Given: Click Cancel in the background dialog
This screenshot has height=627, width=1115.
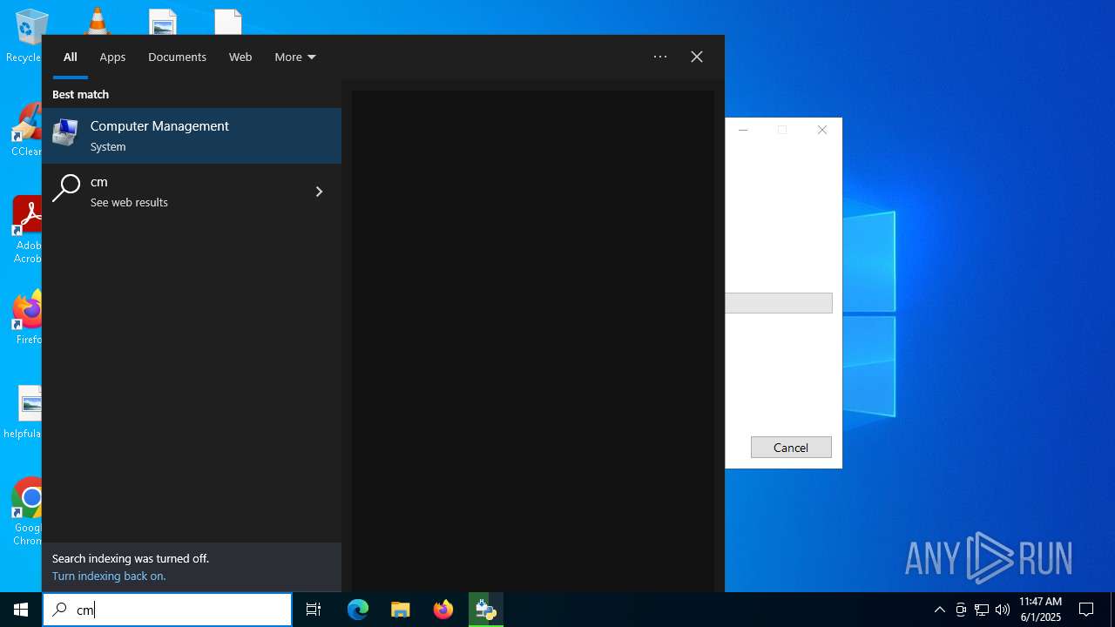Looking at the screenshot, I should tap(791, 447).
